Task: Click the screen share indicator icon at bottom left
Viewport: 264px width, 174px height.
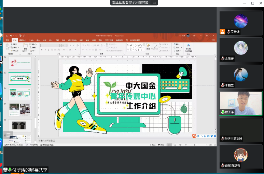Action: (x=5, y=170)
